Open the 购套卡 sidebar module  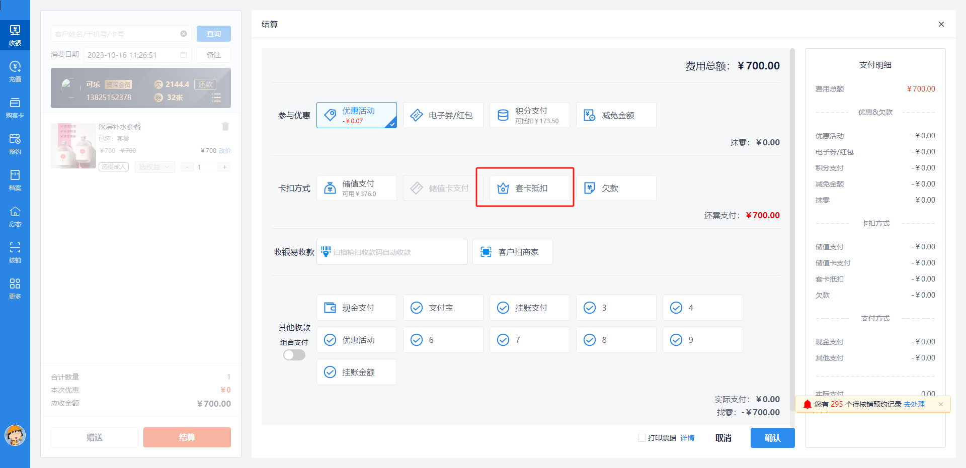coord(15,107)
